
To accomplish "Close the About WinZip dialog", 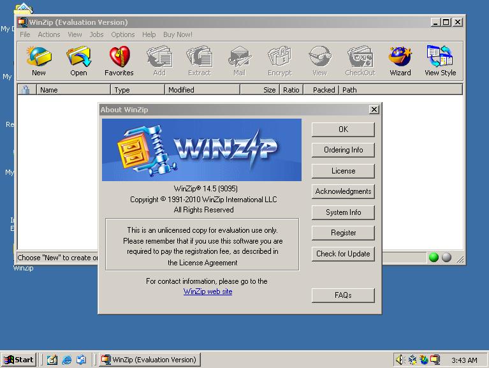I will click(374, 110).
